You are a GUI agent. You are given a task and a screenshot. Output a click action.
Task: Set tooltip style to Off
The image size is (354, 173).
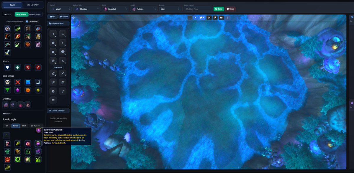(x=7, y=126)
